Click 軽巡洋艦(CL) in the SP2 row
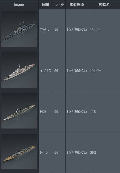This screenshot has width=120, height=173. [77, 153]
